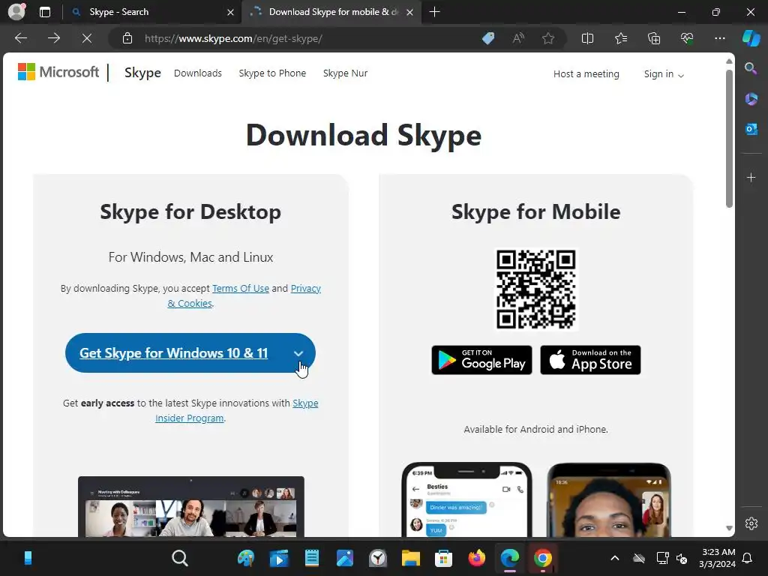Start Read aloud from address bar

pyautogui.click(x=518, y=38)
